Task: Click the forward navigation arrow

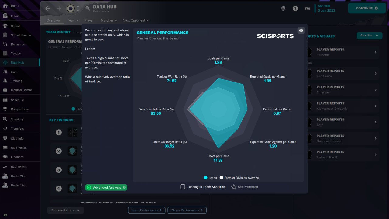Action: point(59,9)
